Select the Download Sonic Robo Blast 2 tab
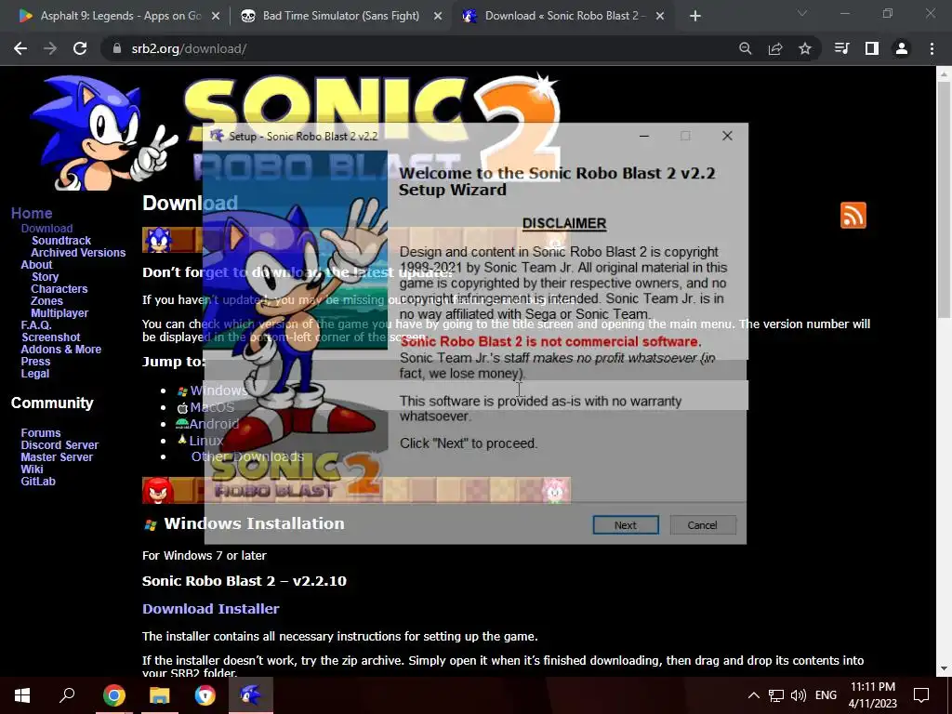Image resolution: width=952 pixels, height=714 pixels. (x=564, y=16)
